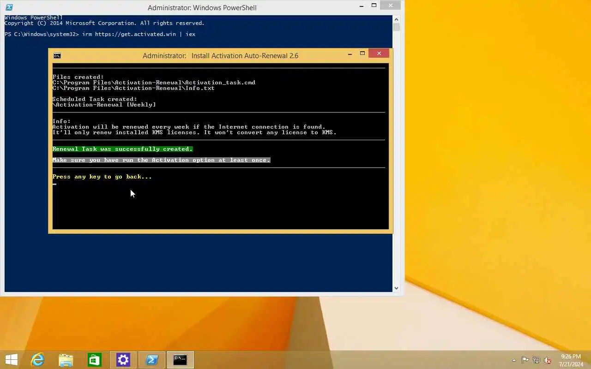The image size is (591, 369).
Task: Click the 'irm https://get.activated.win | iex' command
Action: pyautogui.click(x=139, y=34)
